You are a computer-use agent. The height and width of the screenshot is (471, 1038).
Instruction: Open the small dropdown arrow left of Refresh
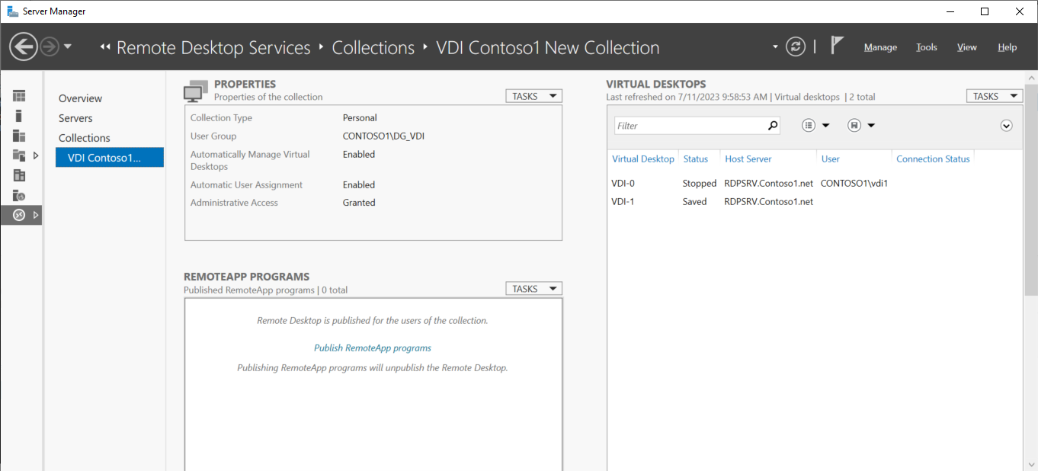775,47
